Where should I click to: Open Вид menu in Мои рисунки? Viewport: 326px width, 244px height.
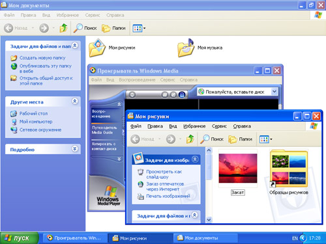click(x=173, y=126)
